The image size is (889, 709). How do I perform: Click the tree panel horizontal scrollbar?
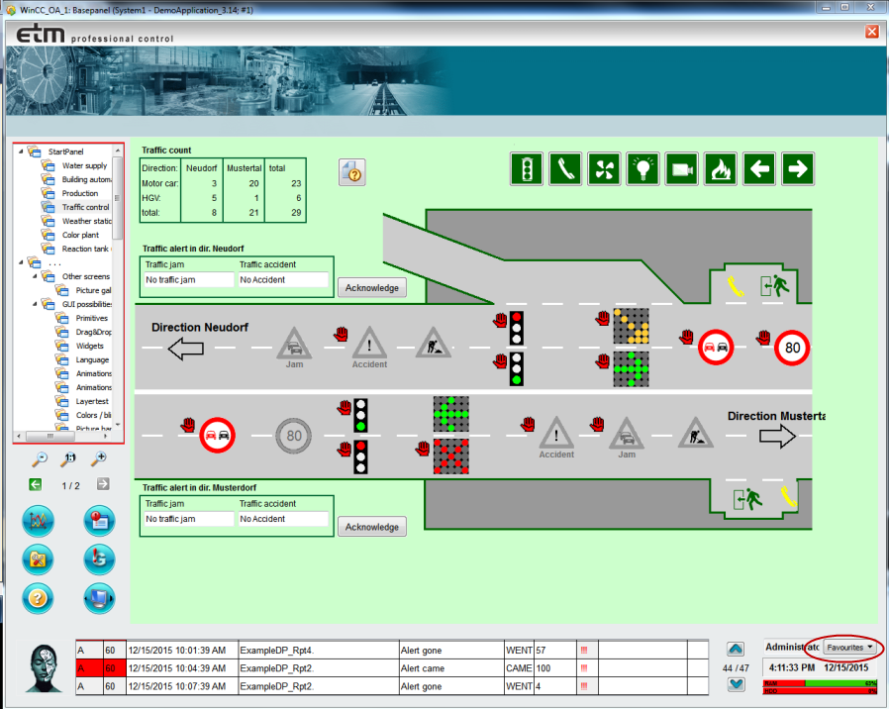(x=49, y=436)
